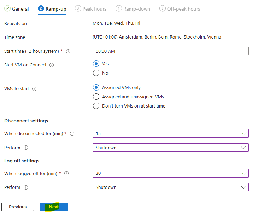Screen dimensions: 258x214
Task: Click the Next button
Action: (54, 207)
